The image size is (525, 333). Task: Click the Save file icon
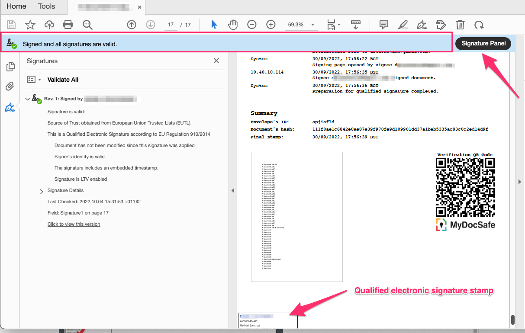click(x=11, y=25)
